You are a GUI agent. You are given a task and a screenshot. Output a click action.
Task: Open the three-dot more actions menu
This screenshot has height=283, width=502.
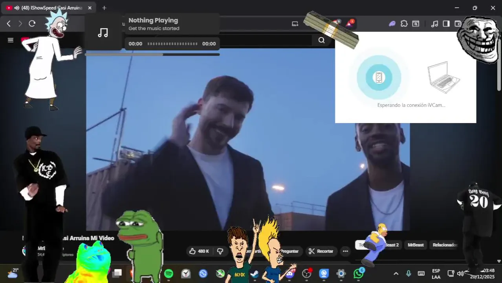coord(345,251)
